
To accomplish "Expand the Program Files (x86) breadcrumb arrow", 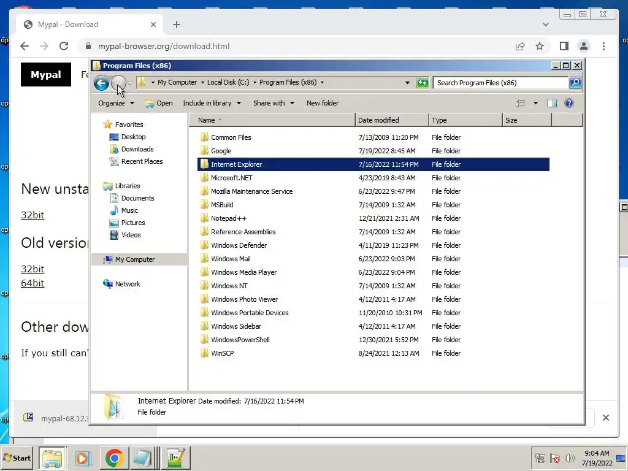I will click(x=322, y=83).
